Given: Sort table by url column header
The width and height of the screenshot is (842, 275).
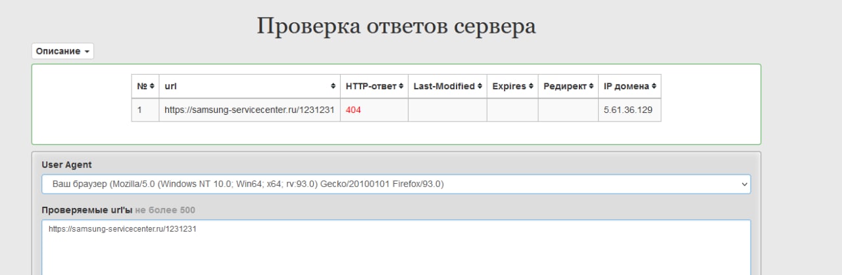Looking at the screenshot, I should [249, 86].
